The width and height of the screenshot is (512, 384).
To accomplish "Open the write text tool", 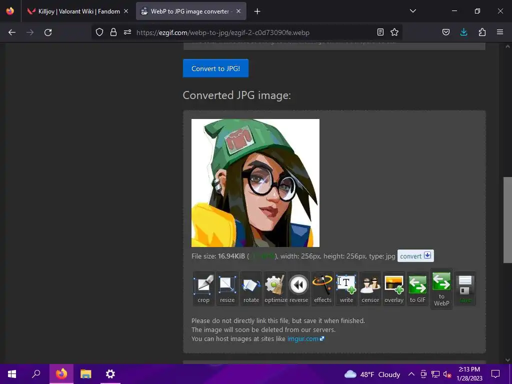I will (x=346, y=288).
